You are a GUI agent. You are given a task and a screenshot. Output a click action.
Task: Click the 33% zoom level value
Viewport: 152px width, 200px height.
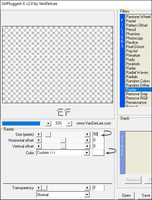click(x=58, y=123)
